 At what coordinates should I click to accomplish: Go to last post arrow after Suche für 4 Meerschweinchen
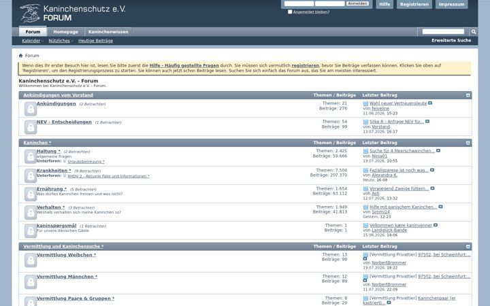[x=438, y=151]
